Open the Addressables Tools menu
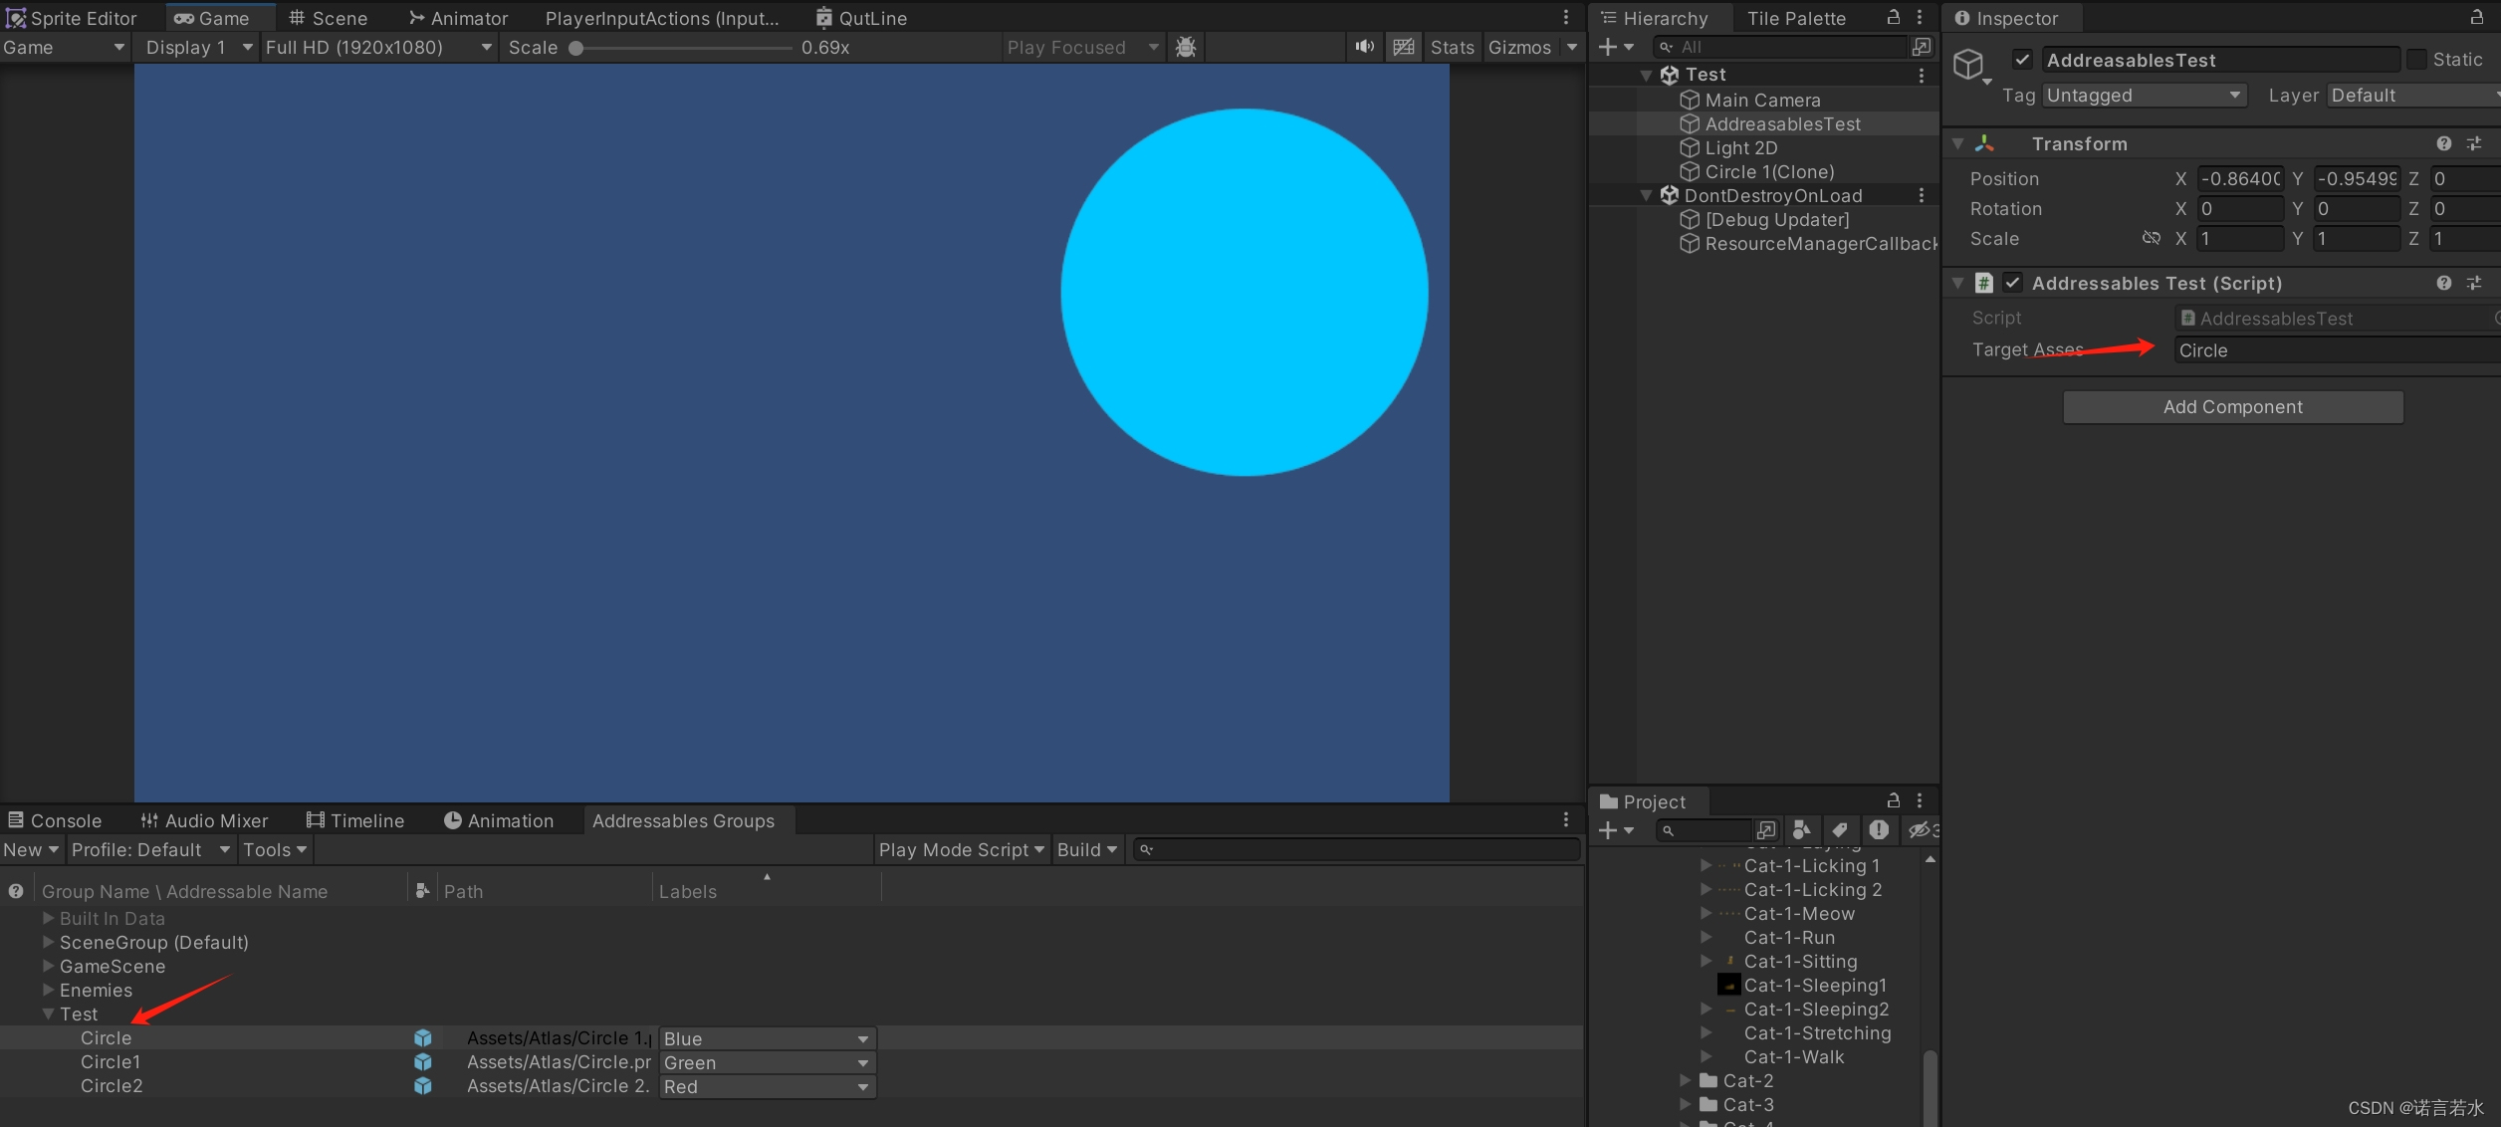 (x=275, y=849)
